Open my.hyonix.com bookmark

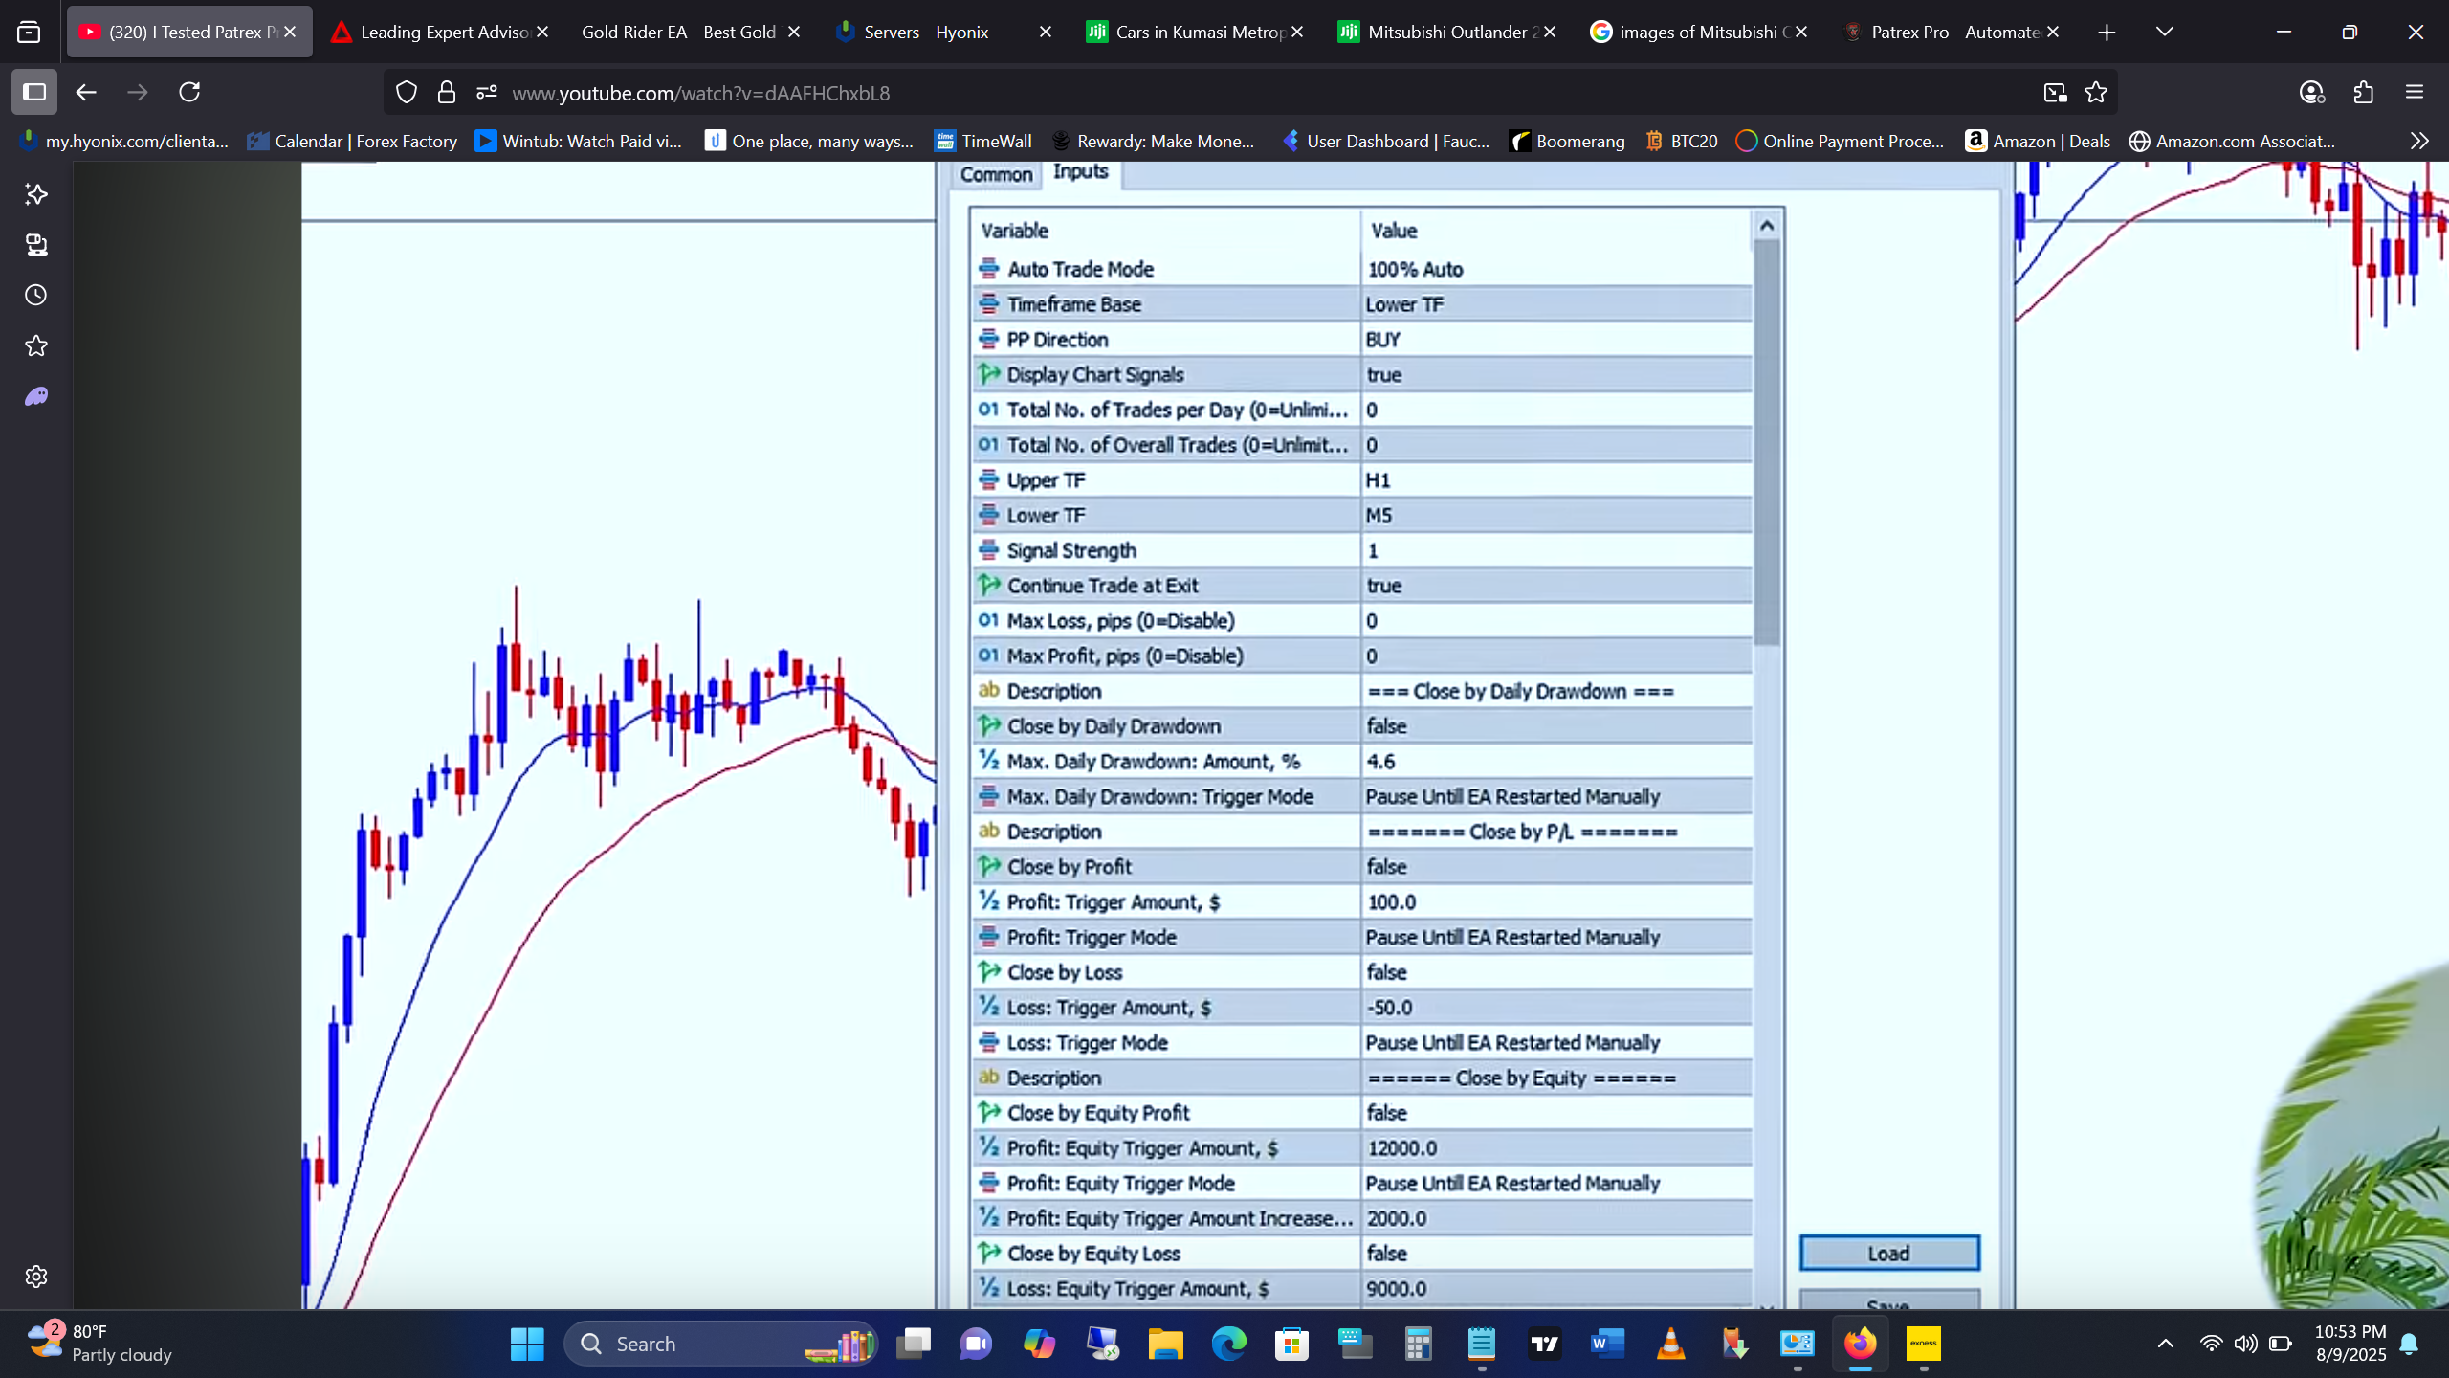pyautogui.click(x=124, y=142)
